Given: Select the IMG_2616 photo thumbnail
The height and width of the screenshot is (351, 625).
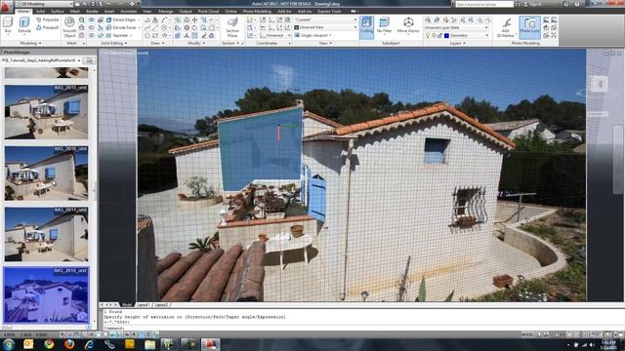Looking at the screenshot, I should click(46, 174).
